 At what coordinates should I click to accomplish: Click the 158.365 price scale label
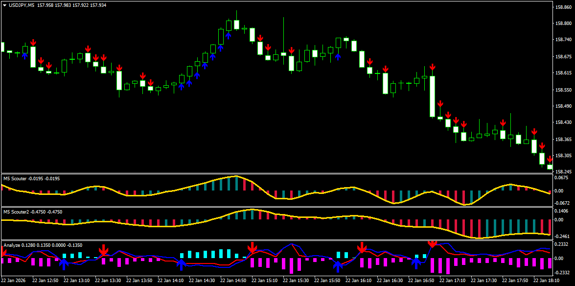564,139
